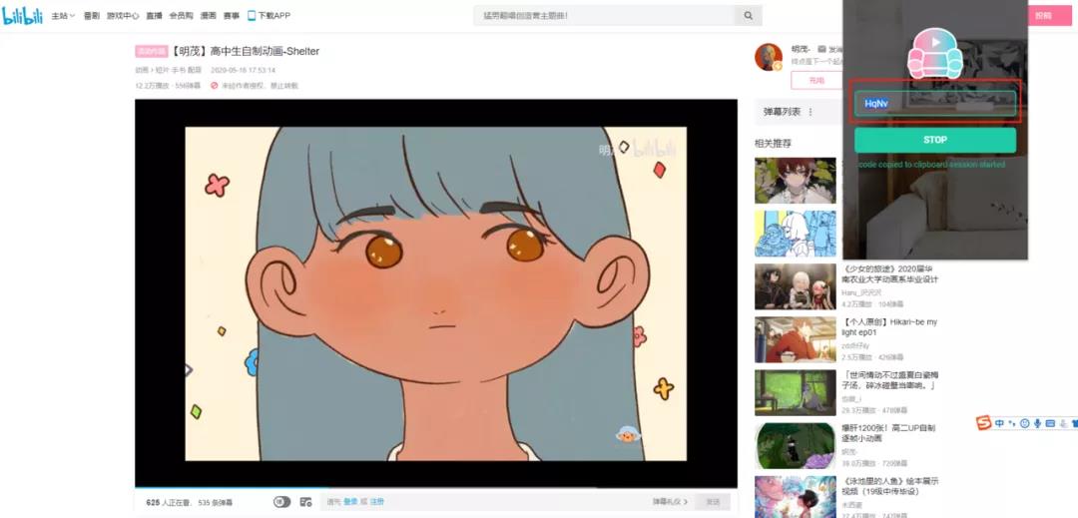Expand the 主站 dropdown in the header
This screenshot has height=518, width=1078.
pyautogui.click(x=63, y=15)
